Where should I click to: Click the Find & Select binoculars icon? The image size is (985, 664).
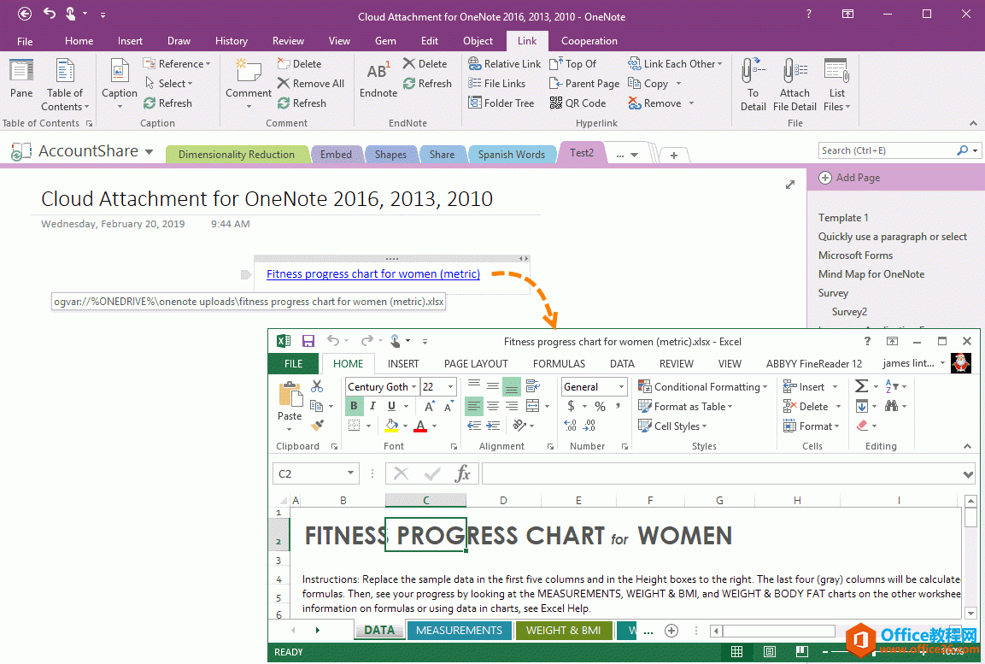coord(891,406)
